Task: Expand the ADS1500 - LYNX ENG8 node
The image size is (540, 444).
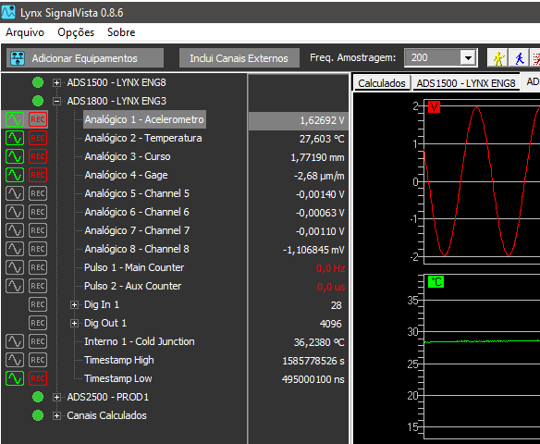Action: tap(56, 83)
